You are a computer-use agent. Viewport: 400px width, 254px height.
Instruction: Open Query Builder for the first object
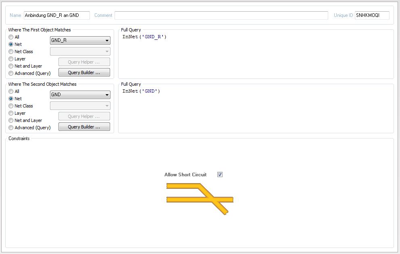(x=84, y=72)
